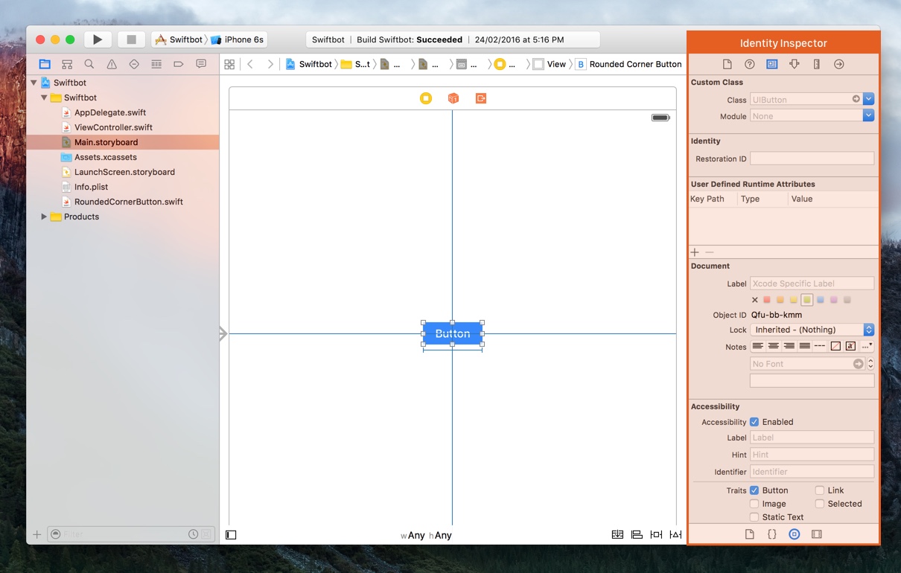Open the Class combo box dropdown
The width and height of the screenshot is (901, 573).
[868, 99]
